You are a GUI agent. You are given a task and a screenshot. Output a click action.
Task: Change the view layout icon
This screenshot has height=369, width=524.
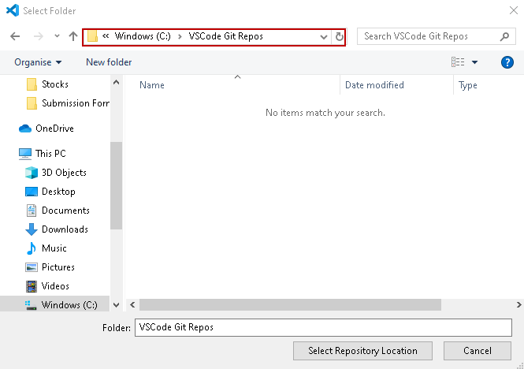[x=458, y=62]
